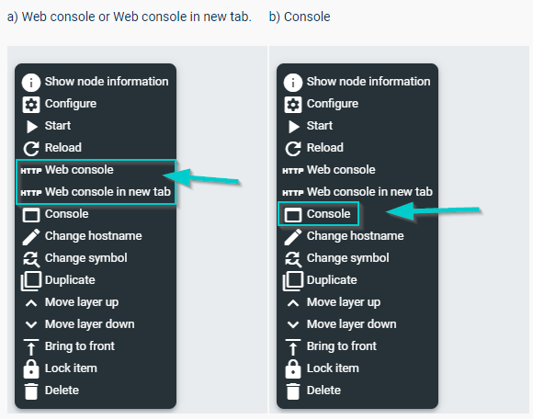Viewport: 533px width, 419px height.
Task: Click the gear Configure icon in right menu
Action: [293, 105]
